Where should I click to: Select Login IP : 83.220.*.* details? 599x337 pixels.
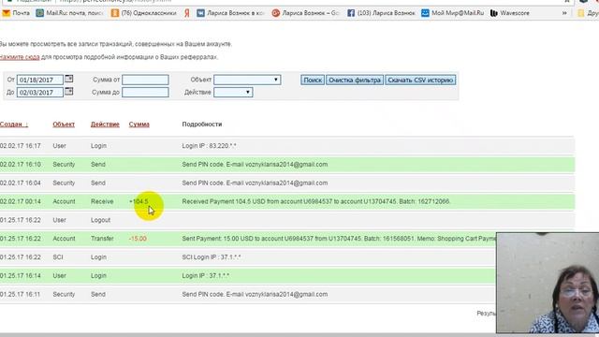209,146
